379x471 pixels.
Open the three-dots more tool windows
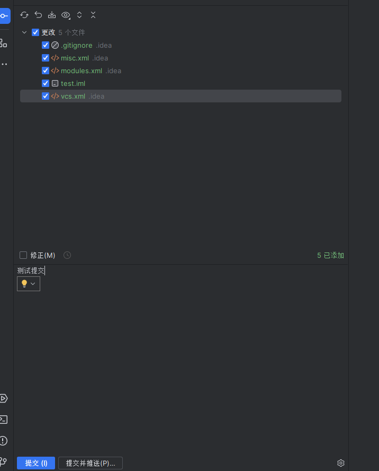pos(4,64)
